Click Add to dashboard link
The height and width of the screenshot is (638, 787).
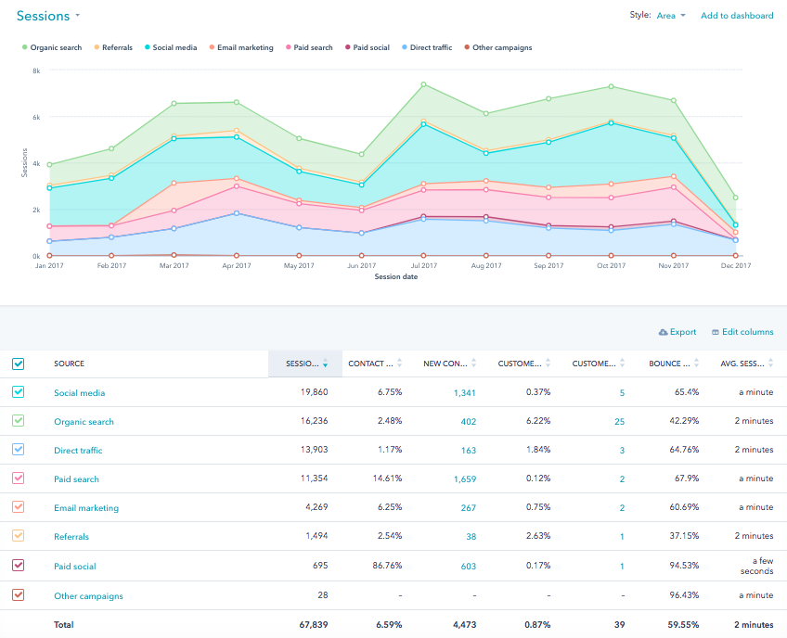tap(737, 16)
